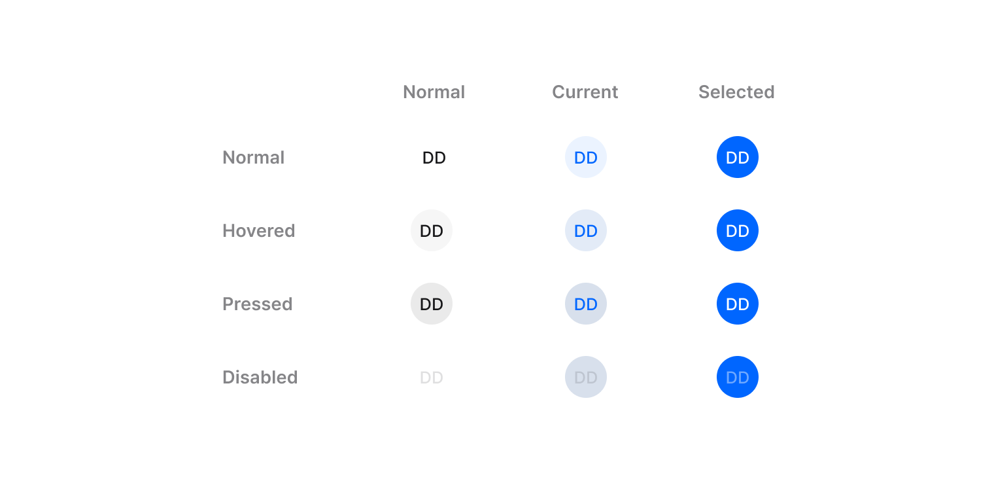Click the Pressed state Normal DD cell
Viewport: 994px width, 479px height.
coord(432,304)
